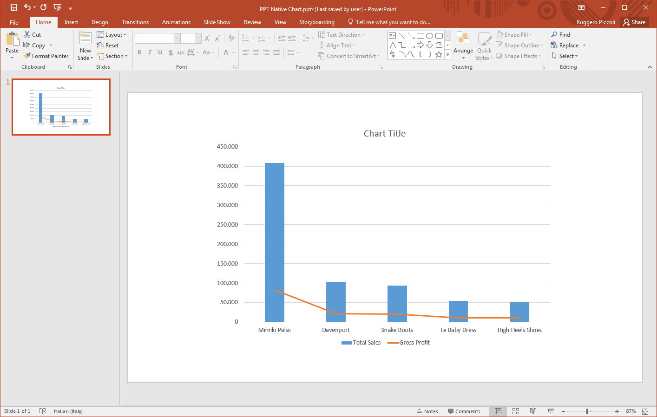Viewport: 657px width, 417px height.
Task: Align text left
Action: click(246, 52)
